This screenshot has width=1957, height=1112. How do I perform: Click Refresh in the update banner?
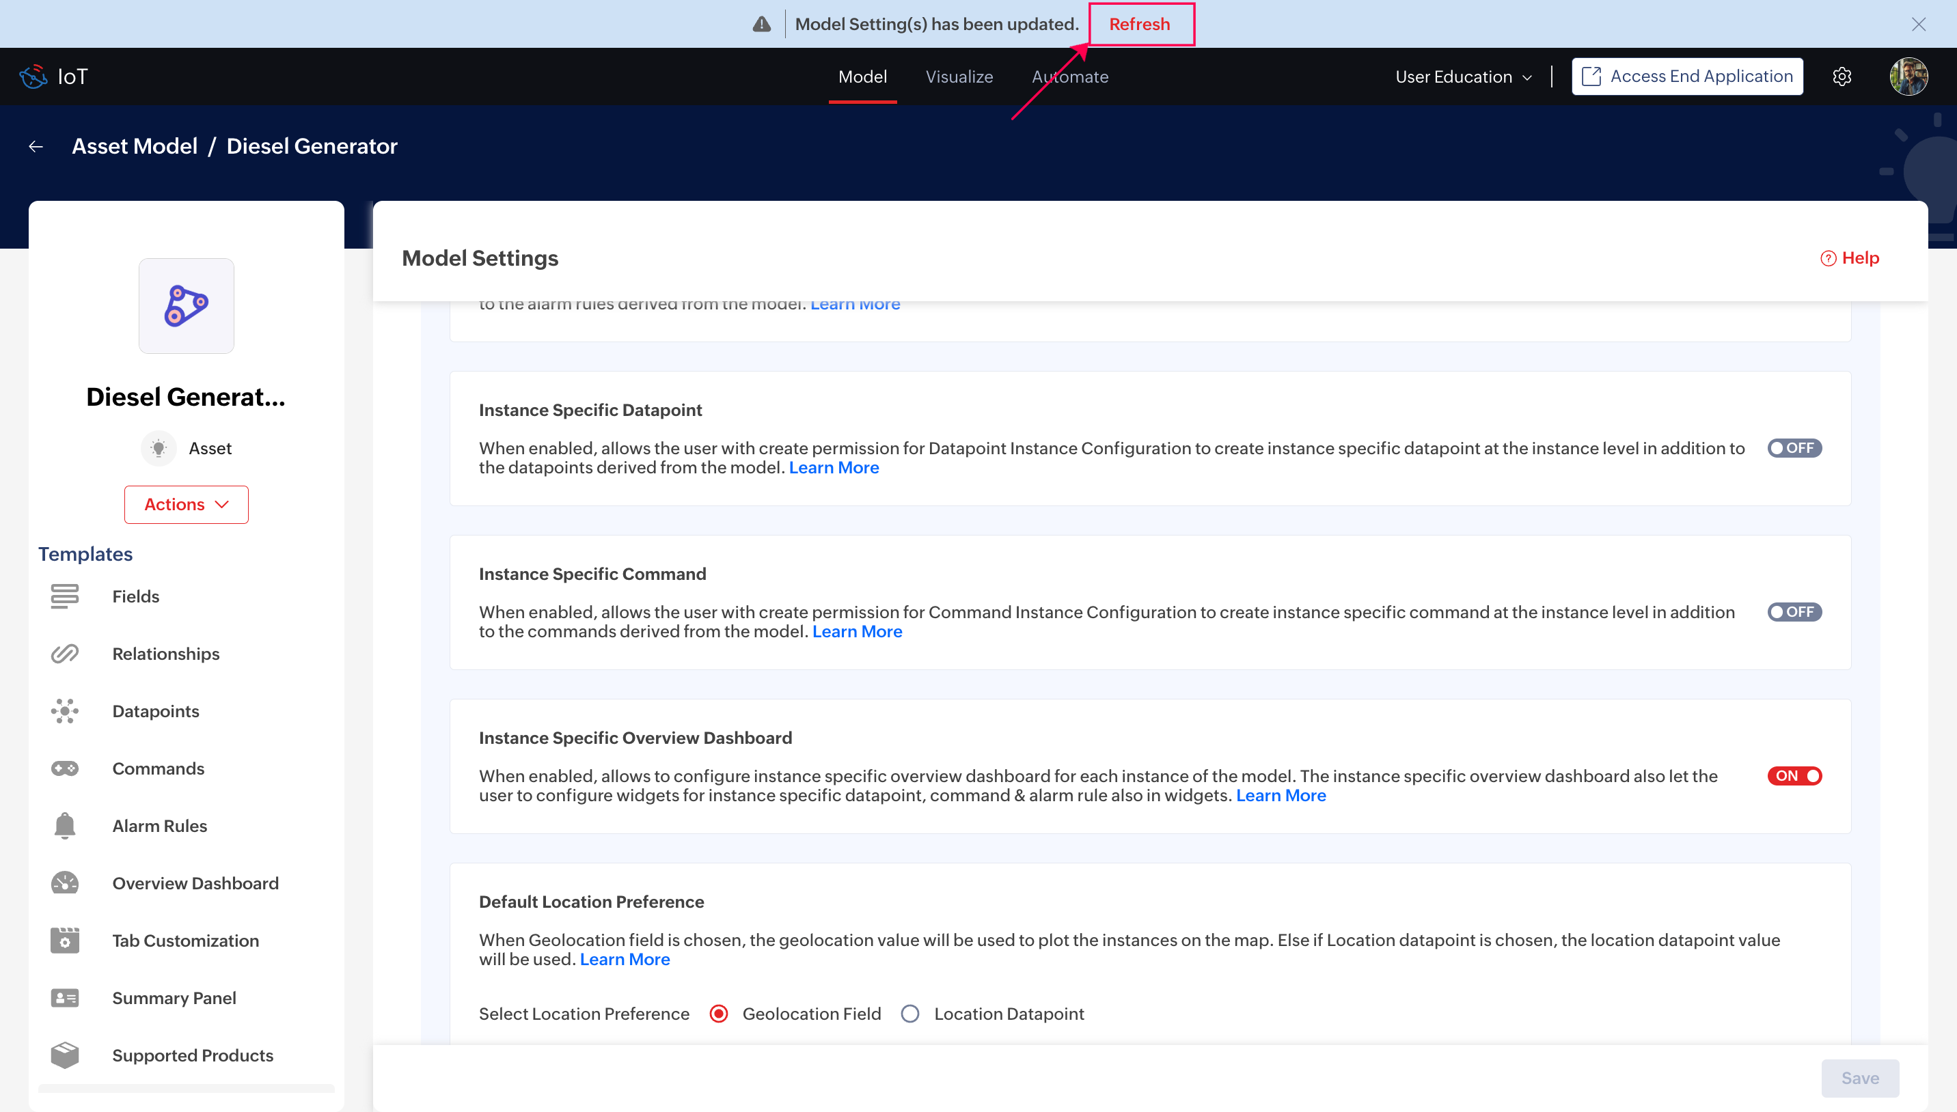click(1139, 24)
